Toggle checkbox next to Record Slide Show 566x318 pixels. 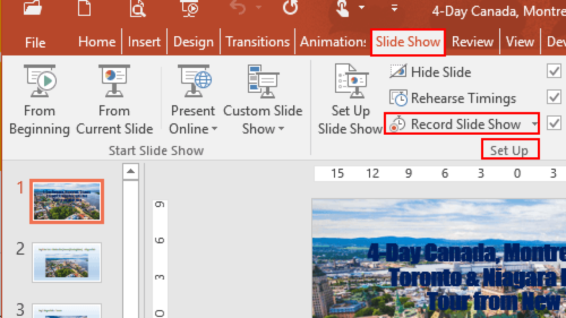point(554,124)
